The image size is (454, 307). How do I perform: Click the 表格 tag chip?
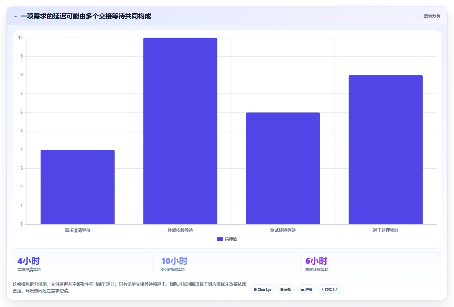(286, 289)
